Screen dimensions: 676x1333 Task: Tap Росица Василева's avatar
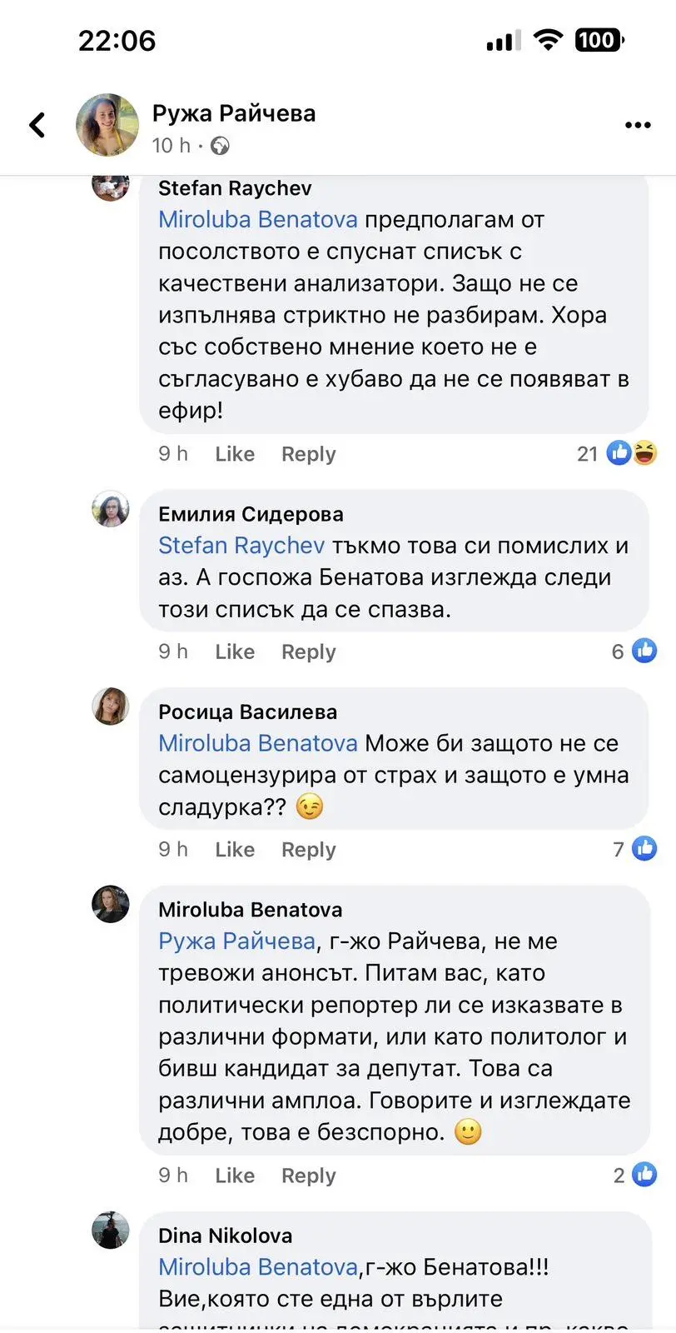[x=111, y=706]
